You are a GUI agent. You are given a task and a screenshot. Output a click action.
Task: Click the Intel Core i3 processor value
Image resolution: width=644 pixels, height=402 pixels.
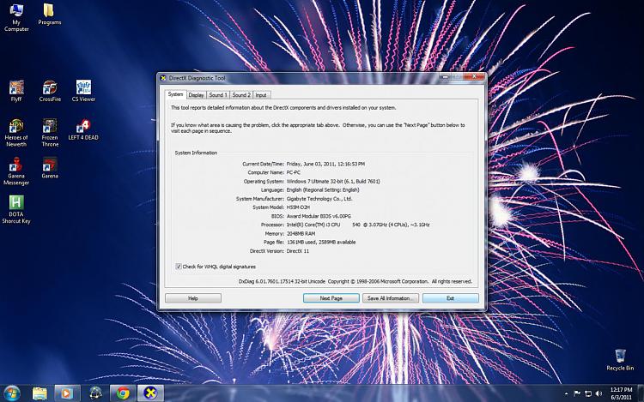pos(358,225)
